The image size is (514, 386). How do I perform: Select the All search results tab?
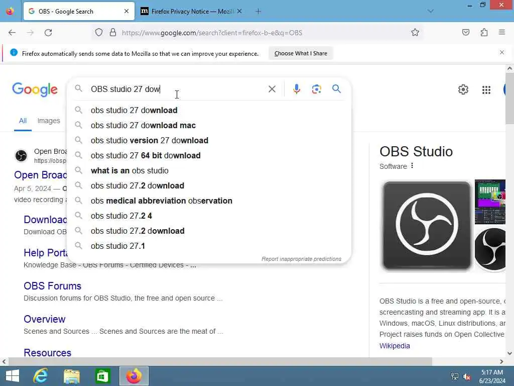(23, 121)
